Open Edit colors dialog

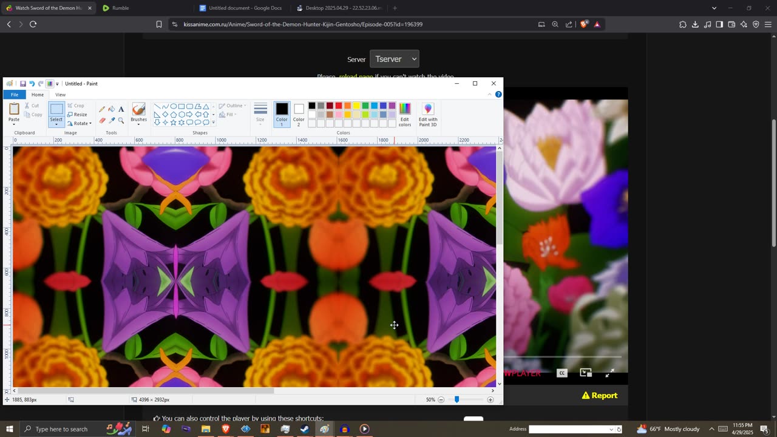405,114
